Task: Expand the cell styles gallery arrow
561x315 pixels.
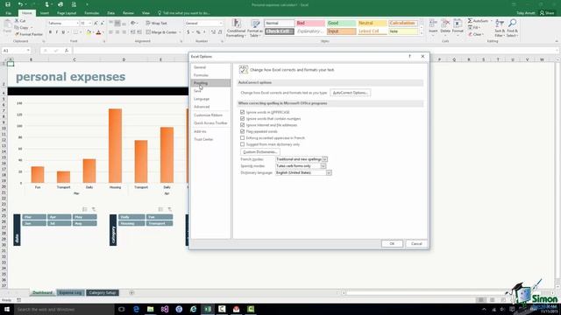Action: [x=422, y=32]
